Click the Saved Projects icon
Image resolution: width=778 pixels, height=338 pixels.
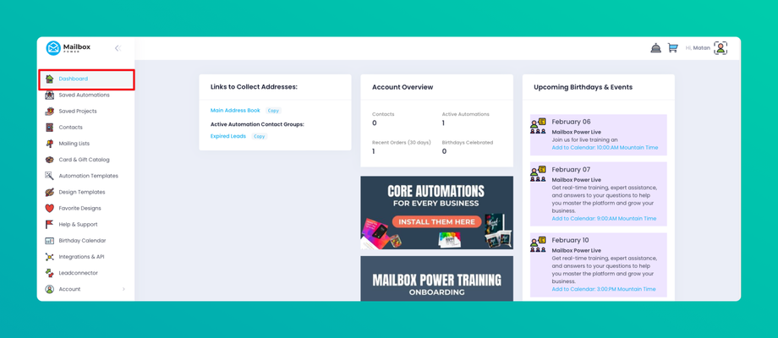pos(49,111)
